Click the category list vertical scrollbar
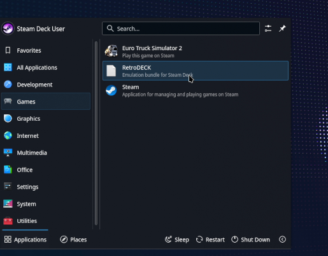Screen dimensions: 328x256 [96, 133]
